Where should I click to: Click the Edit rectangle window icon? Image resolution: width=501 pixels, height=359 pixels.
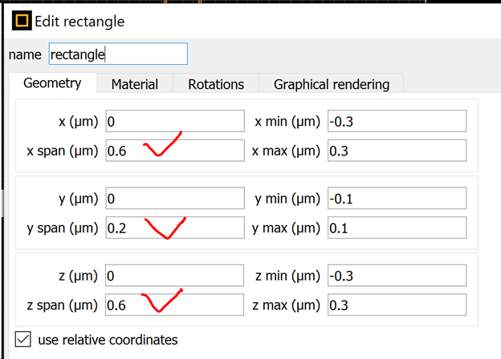22,21
